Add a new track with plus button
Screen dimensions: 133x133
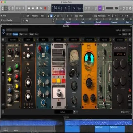[x=23, y=21]
